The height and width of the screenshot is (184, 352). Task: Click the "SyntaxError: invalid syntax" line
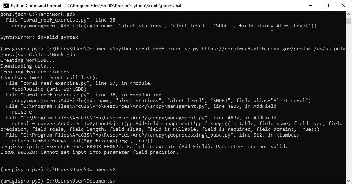pyautogui.click(x=39, y=37)
